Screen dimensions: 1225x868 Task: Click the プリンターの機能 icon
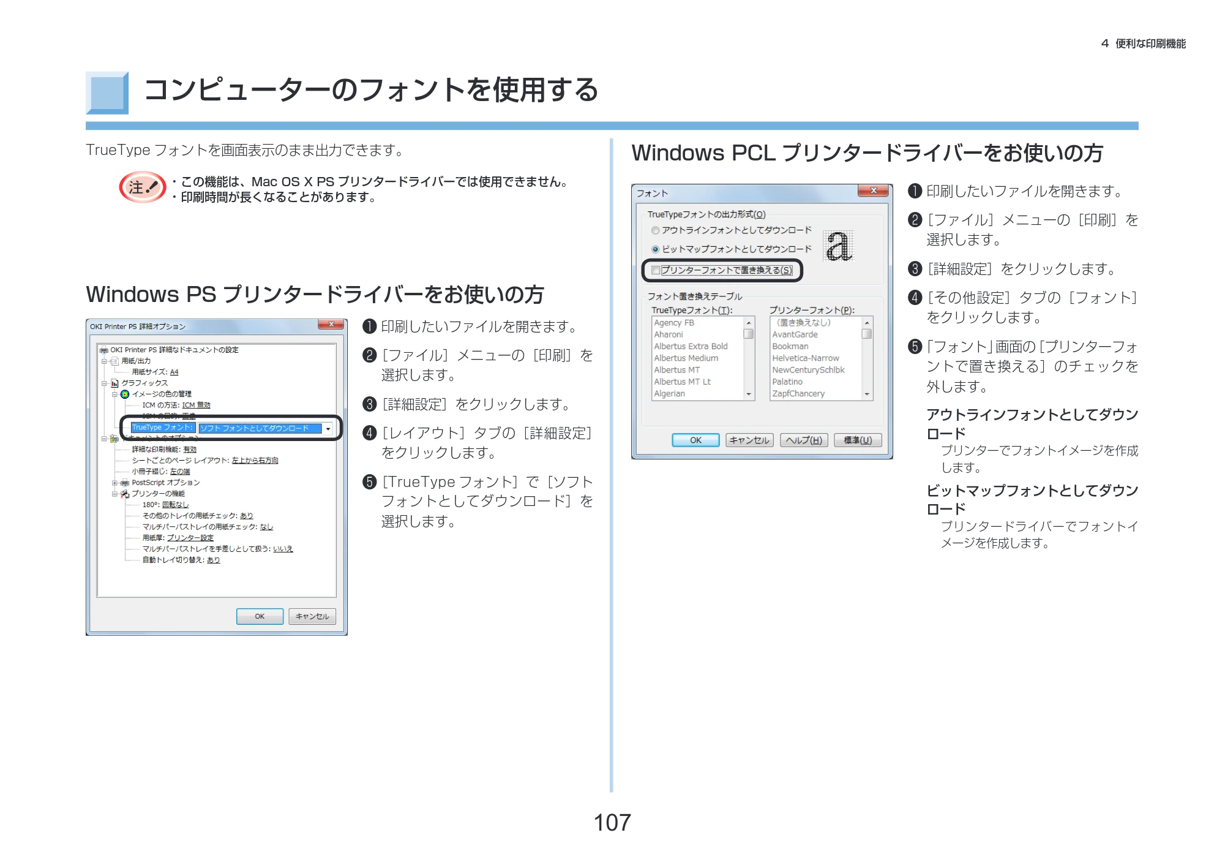tap(125, 494)
